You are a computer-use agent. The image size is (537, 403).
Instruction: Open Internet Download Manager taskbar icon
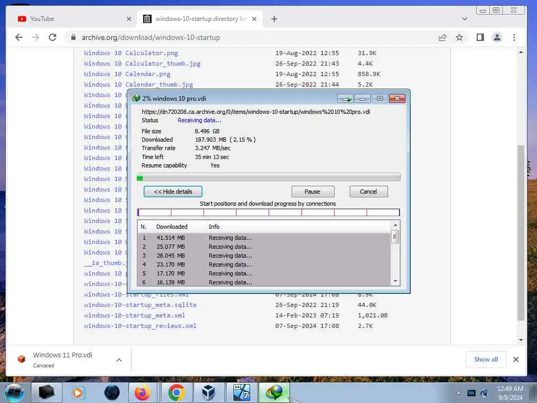click(274, 393)
